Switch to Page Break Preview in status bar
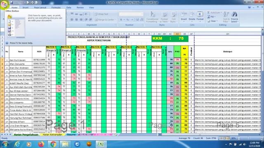This screenshot has width=264, height=148. 228,138
